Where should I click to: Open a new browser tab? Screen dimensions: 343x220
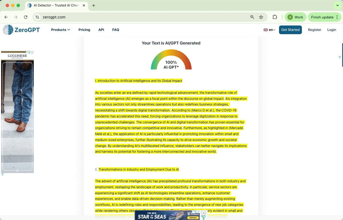94,5
